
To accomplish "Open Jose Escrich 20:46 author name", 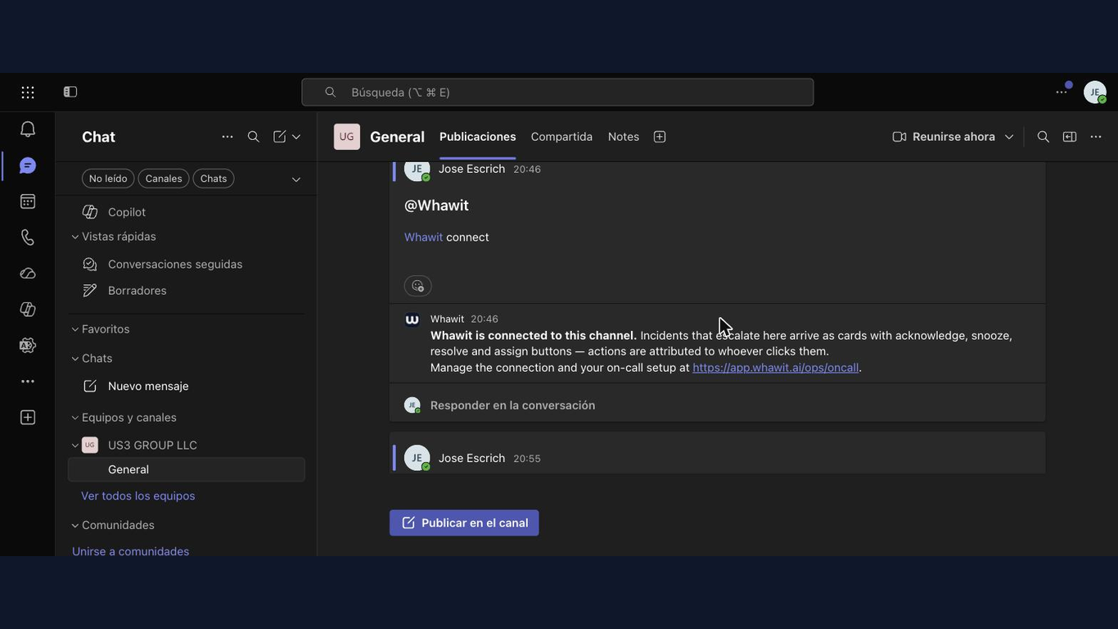I will tap(471, 169).
